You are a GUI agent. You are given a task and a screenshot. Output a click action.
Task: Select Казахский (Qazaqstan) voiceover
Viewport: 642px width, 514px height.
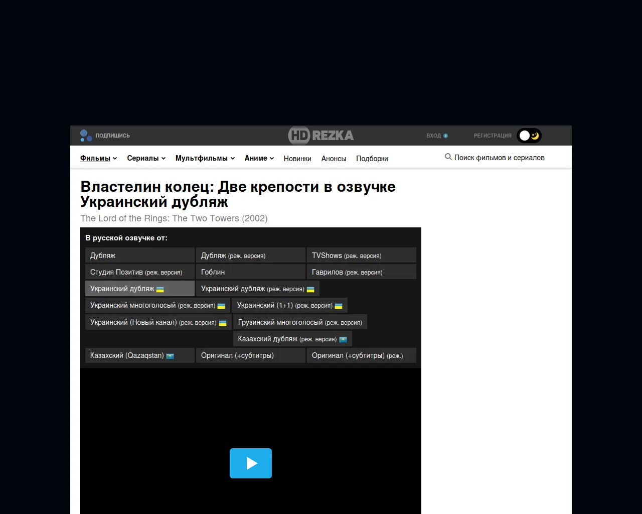click(x=140, y=355)
